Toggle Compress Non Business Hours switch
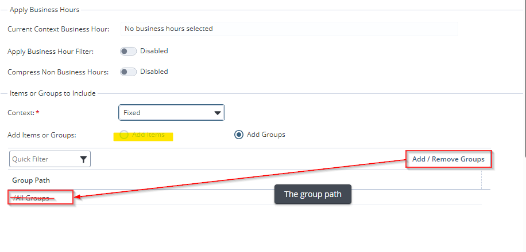Viewport: 526px width, 252px height. 128,72
